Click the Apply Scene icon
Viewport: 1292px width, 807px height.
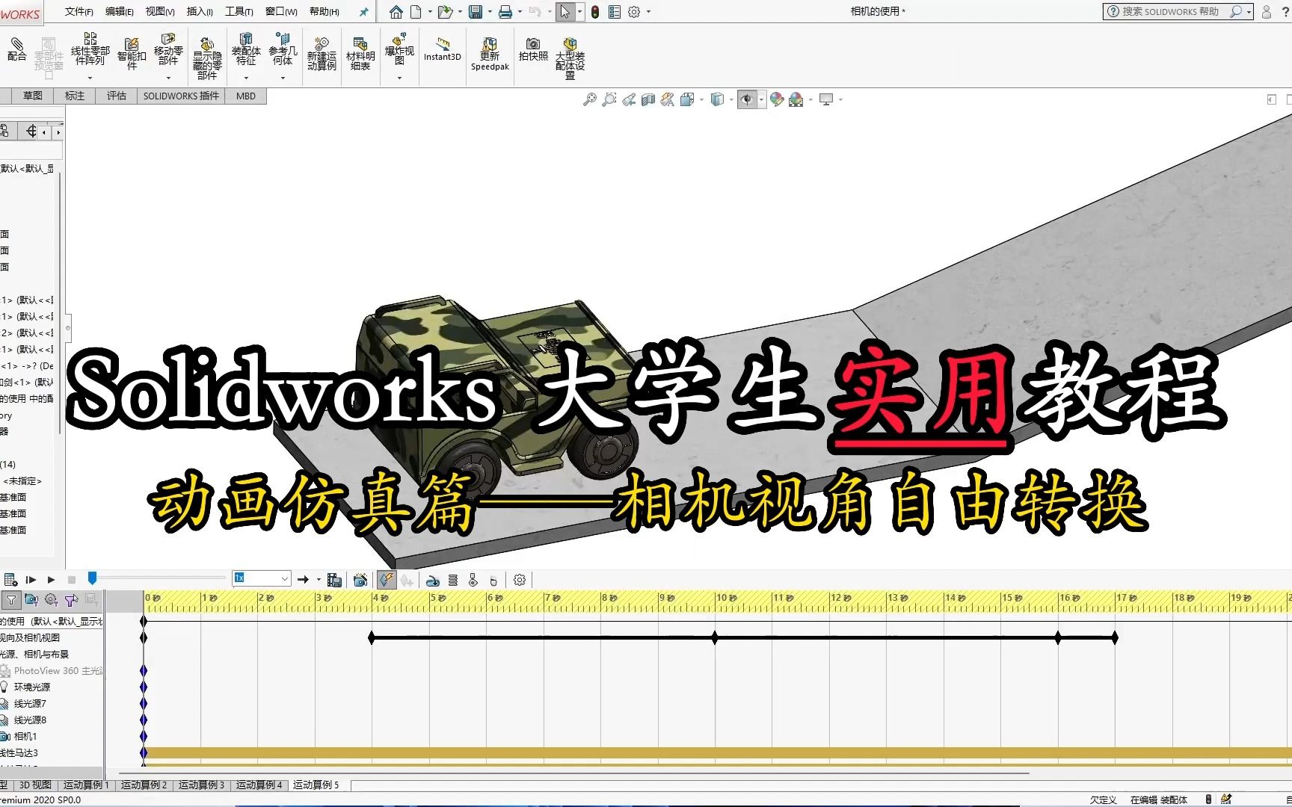(796, 99)
